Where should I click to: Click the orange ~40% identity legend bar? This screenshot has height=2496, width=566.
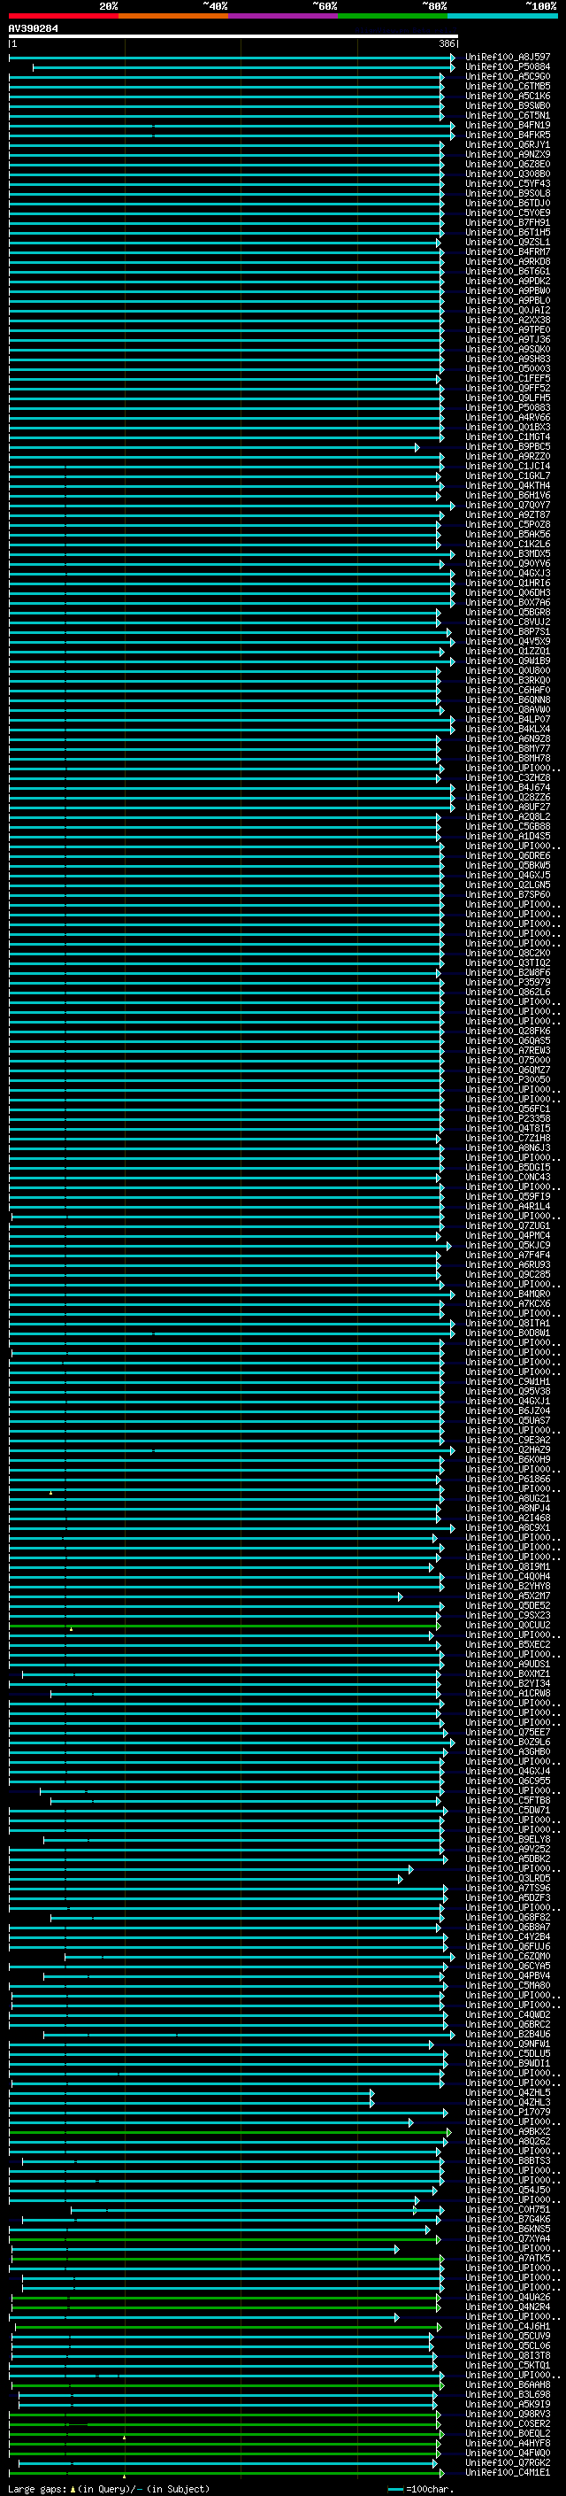click(x=173, y=16)
